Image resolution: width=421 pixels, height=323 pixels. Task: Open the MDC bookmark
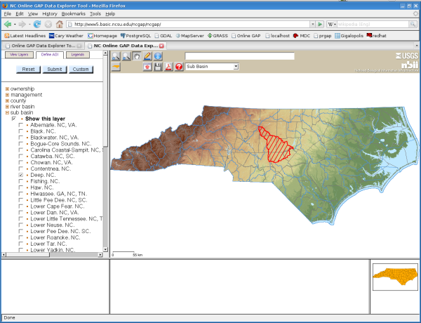[x=302, y=36]
